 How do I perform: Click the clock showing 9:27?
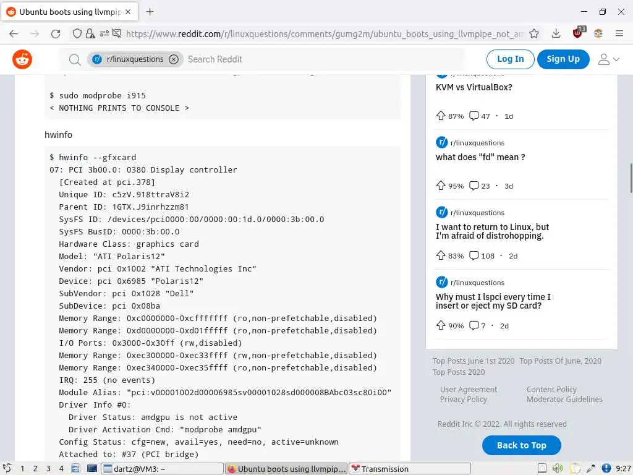(623, 469)
